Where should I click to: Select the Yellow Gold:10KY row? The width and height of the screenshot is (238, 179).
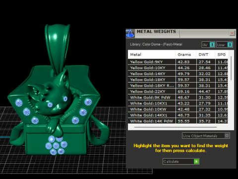click(x=178, y=68)
